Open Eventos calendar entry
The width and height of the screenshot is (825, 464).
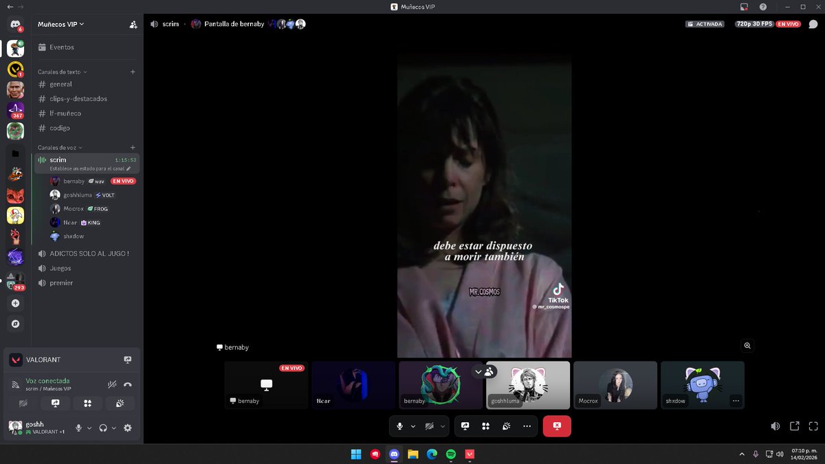87,47
